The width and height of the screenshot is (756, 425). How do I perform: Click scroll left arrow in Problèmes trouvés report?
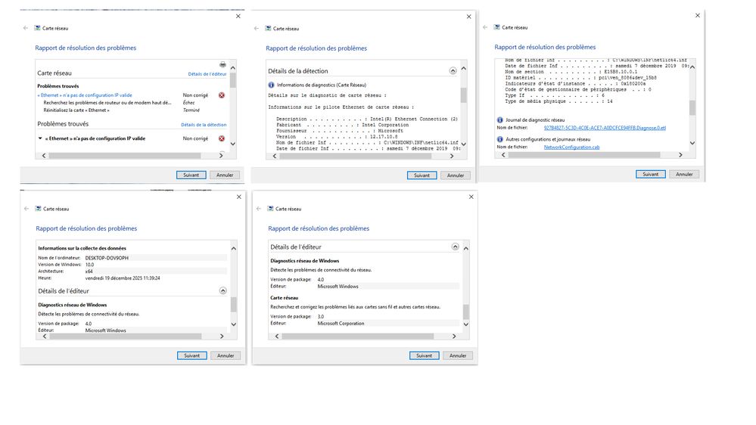44,156
